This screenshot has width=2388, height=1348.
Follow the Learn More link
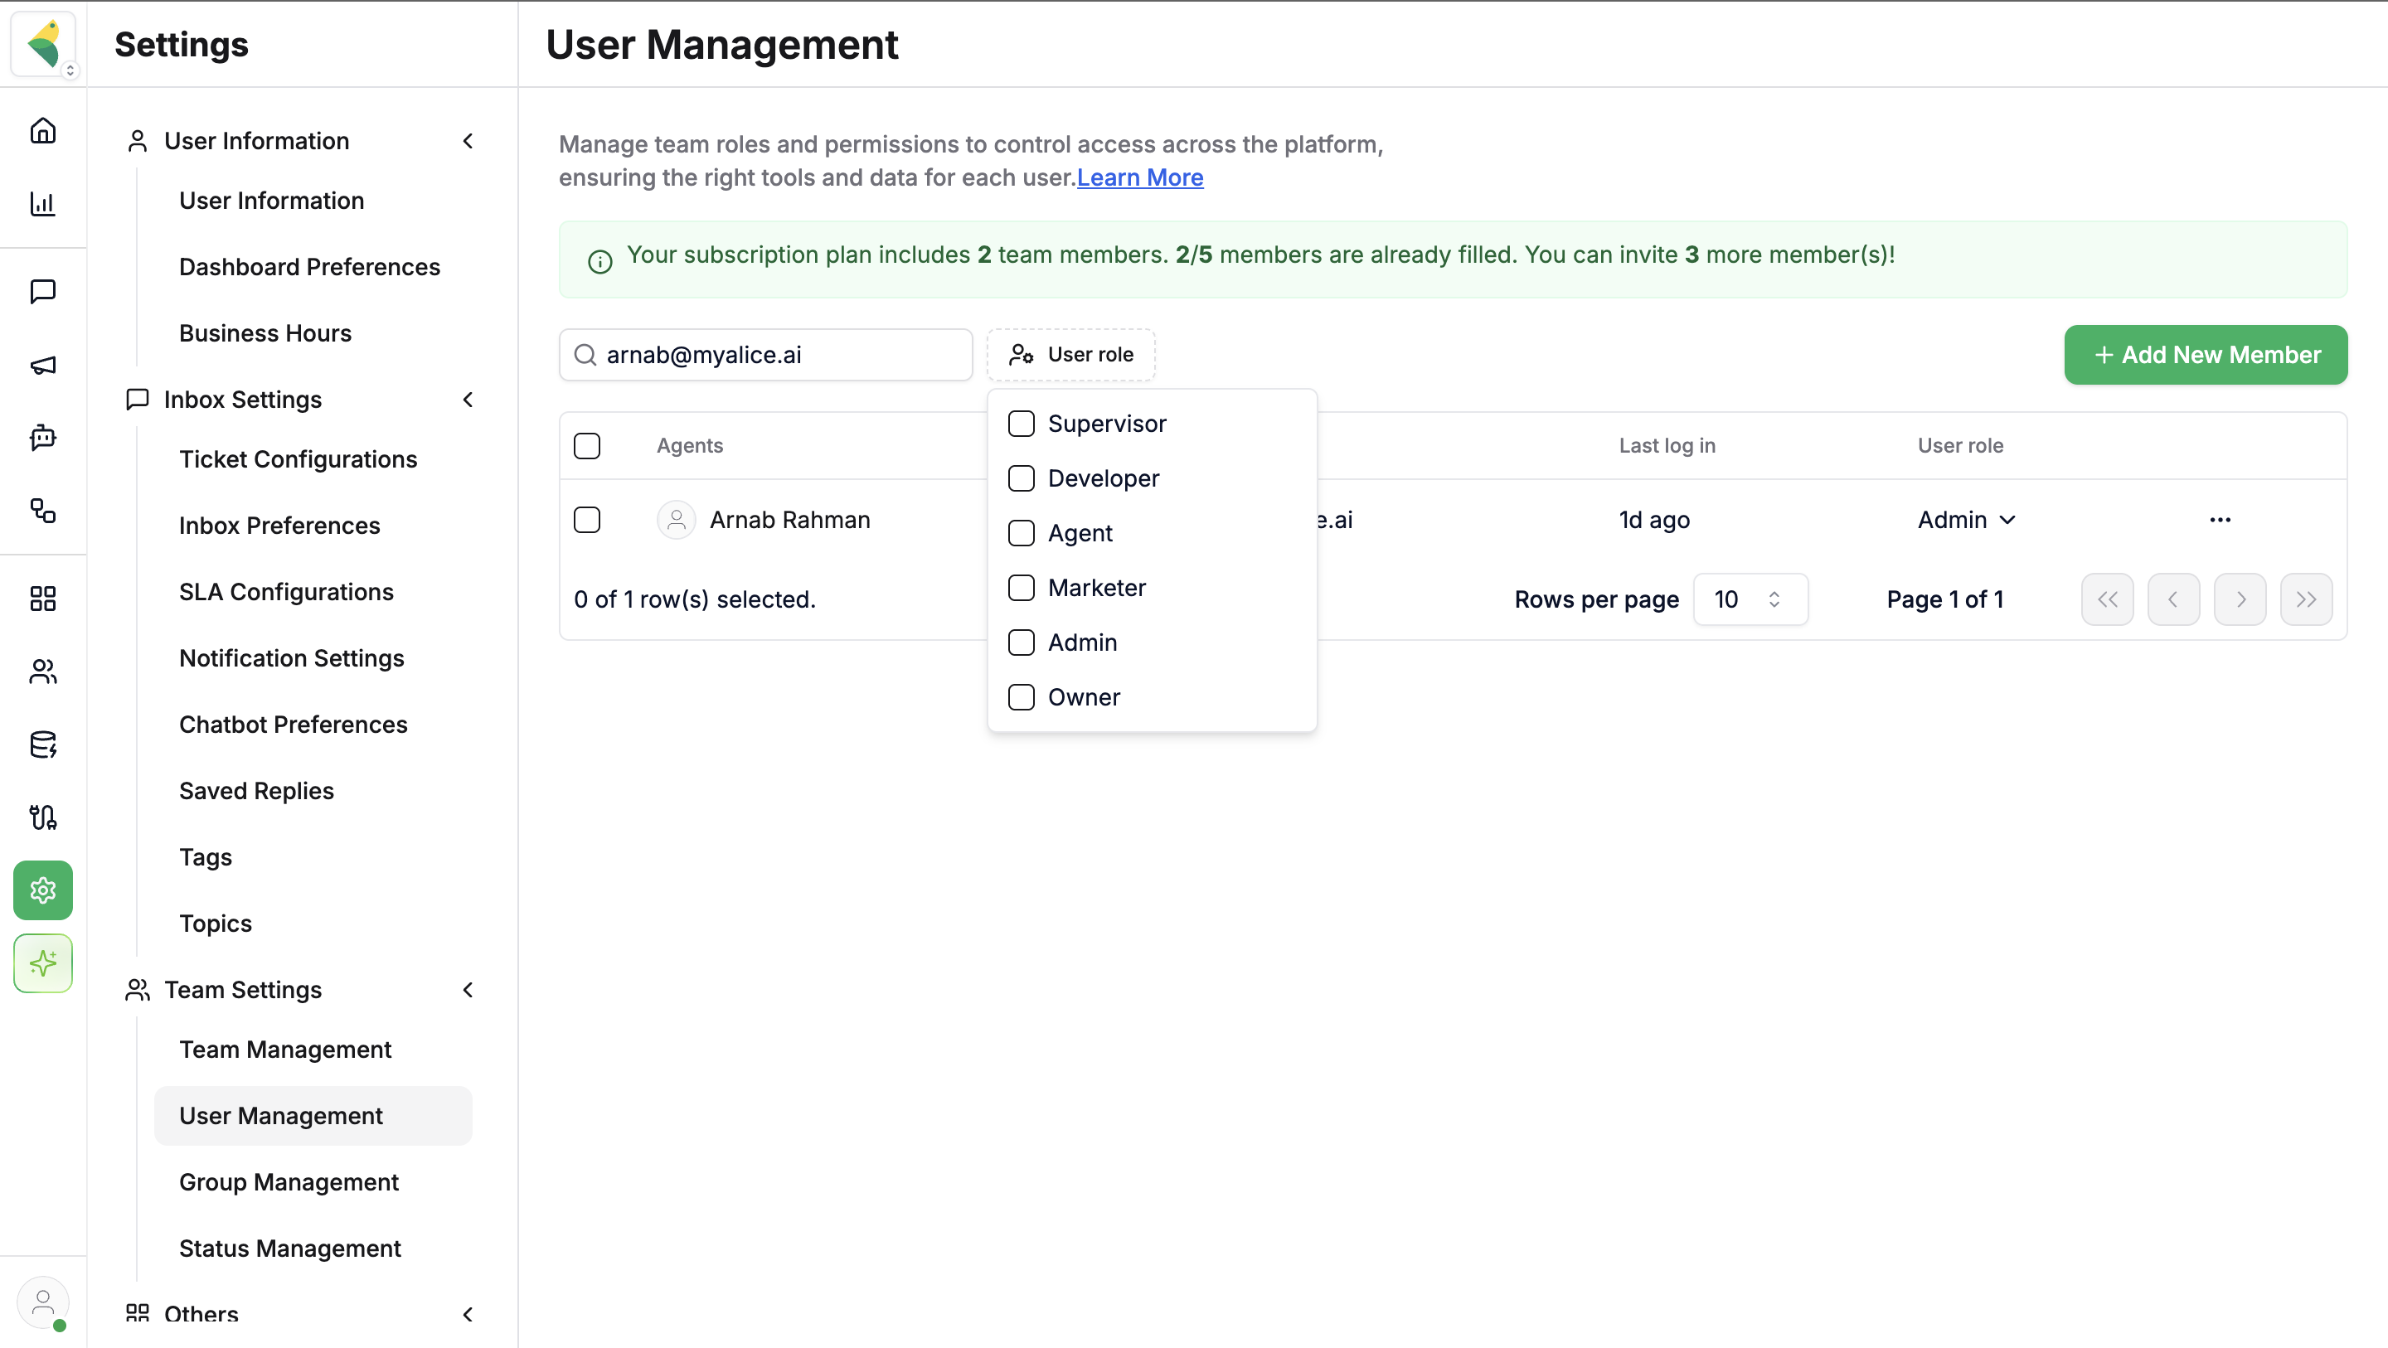pyautogui.click(x=1139, y=177)
